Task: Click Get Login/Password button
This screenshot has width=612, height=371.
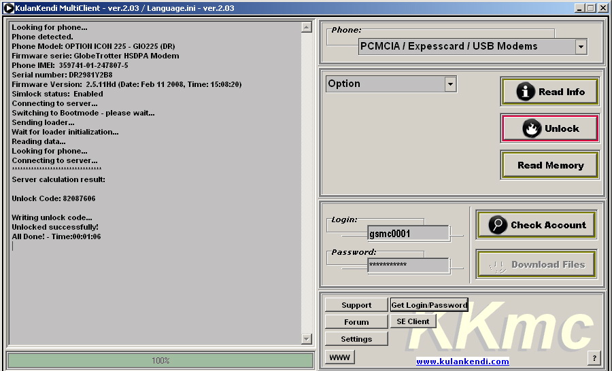Action: 429,305
